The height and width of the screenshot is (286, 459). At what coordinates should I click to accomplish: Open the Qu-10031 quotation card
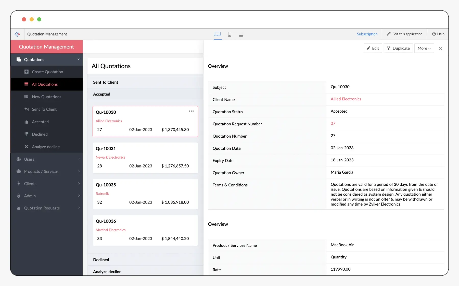coord(145,158)
